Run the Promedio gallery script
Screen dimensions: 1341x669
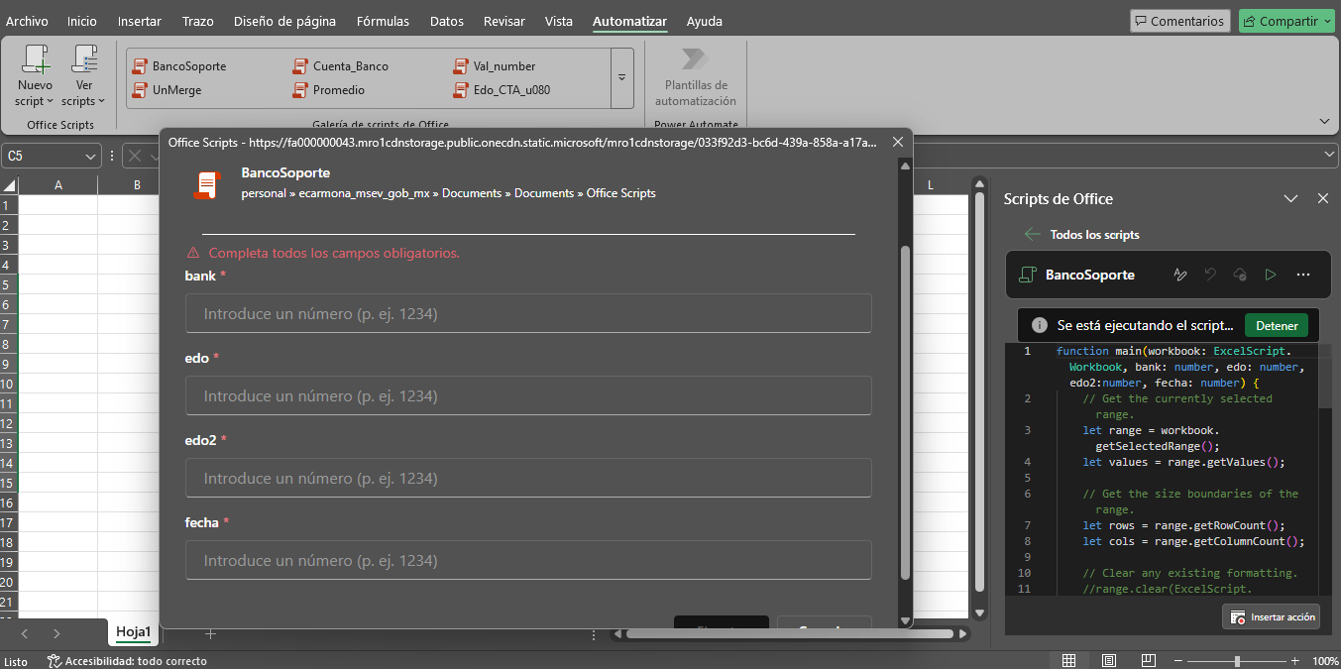click(x=329, y=90)
